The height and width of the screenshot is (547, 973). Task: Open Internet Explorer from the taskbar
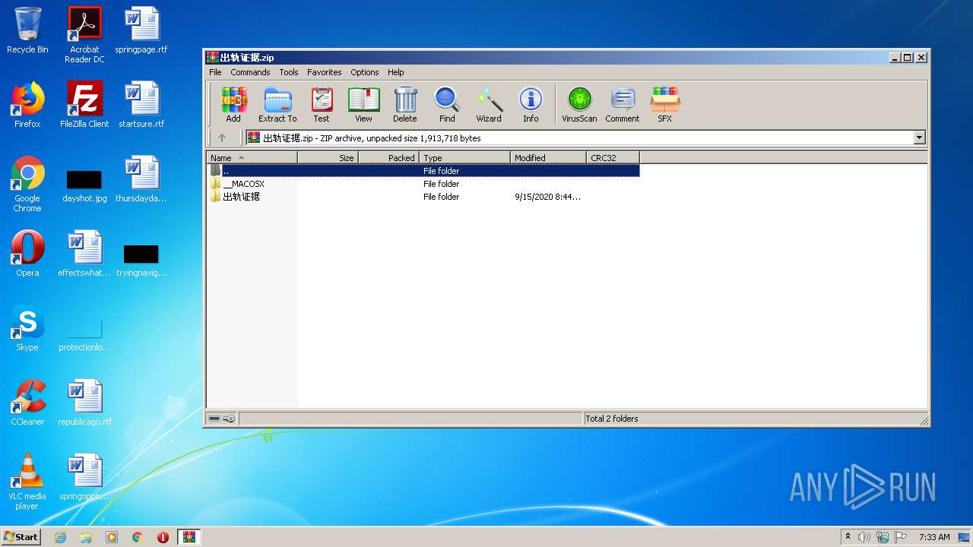point(60,537)
